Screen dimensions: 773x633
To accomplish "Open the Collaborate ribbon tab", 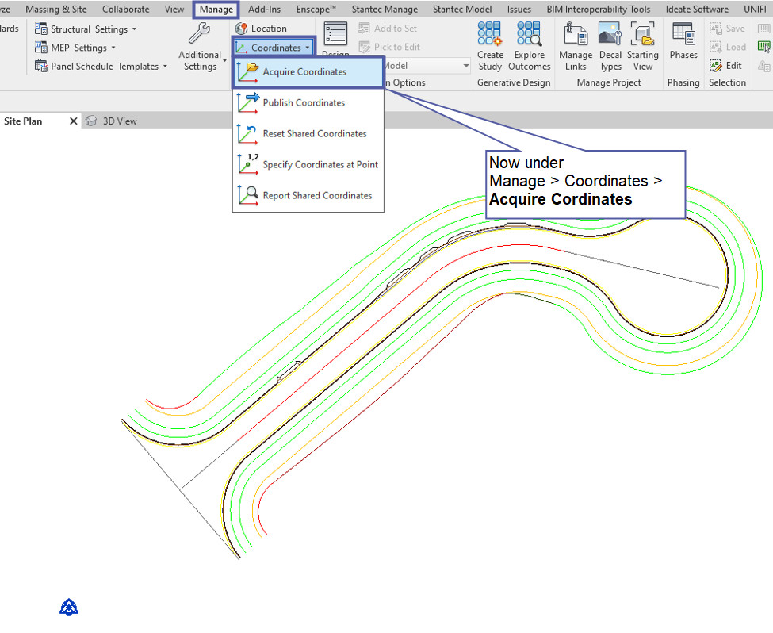I will pos(125,10).
